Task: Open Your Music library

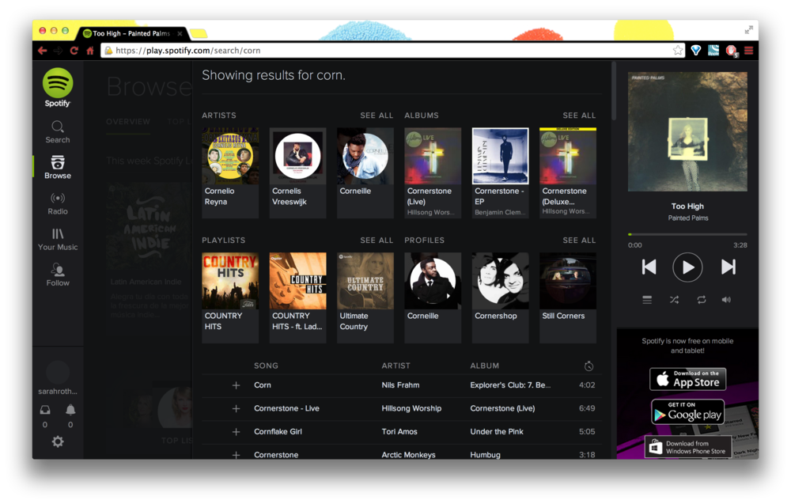Action: pos(58,239)
